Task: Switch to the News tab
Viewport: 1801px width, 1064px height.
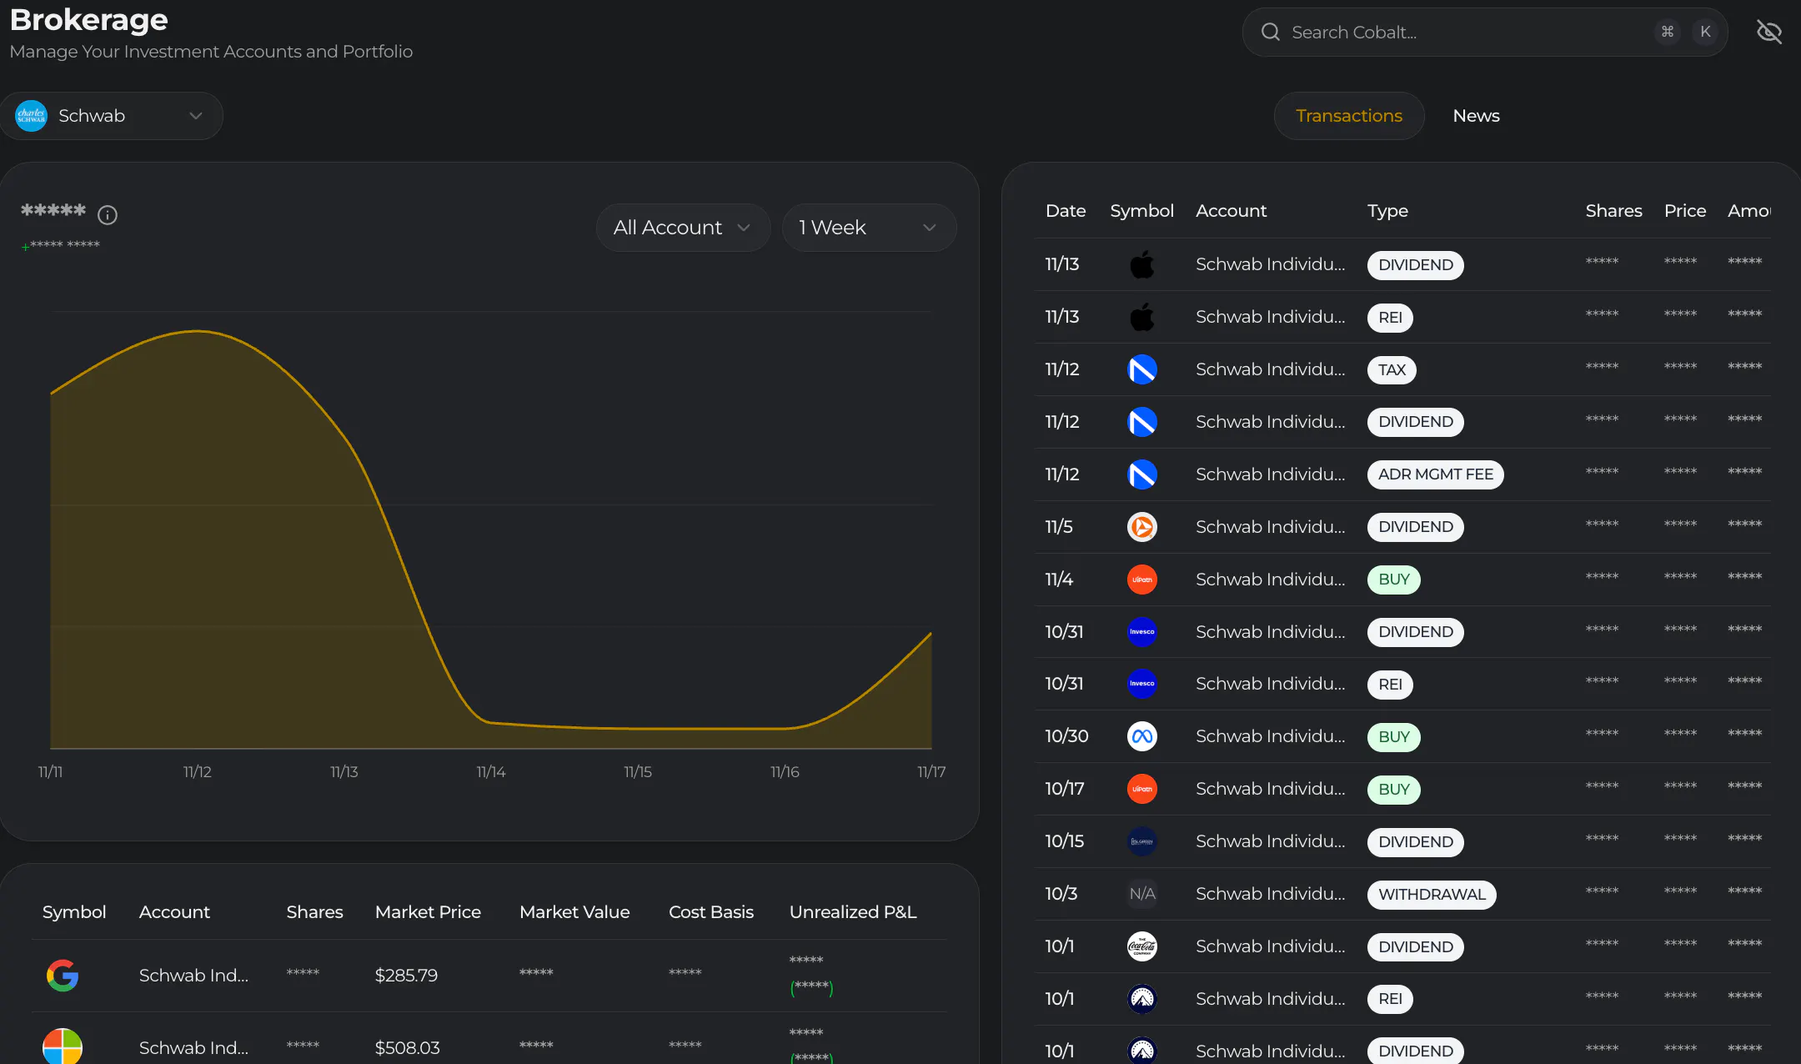Action: point(1476,116)
